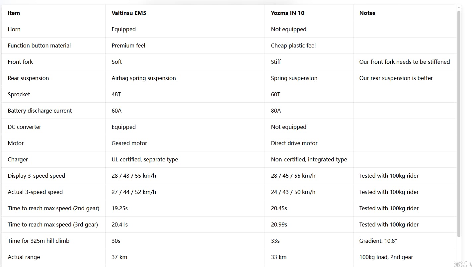Select the 'Horn' row label
The image size is (472, 267).
coord(14,29)
